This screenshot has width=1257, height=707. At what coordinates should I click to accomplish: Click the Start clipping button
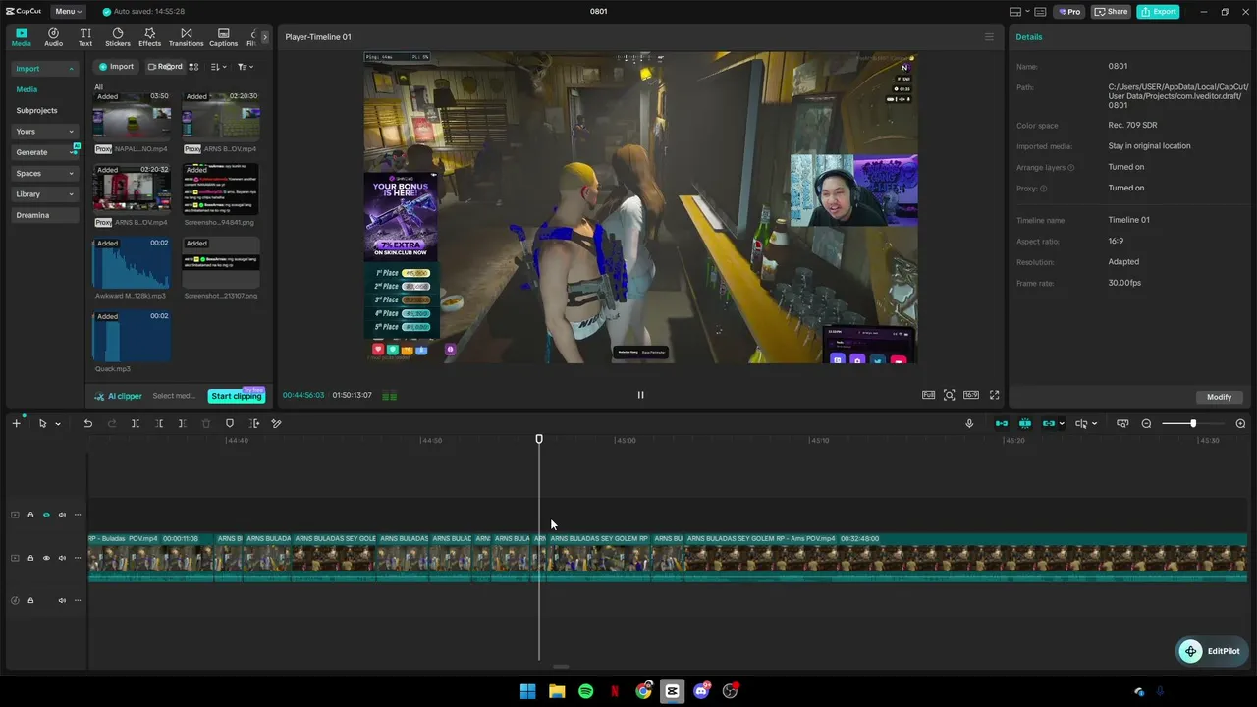(x=237, y=396)
